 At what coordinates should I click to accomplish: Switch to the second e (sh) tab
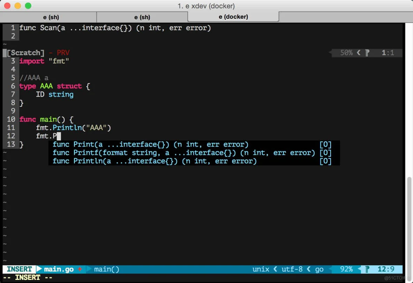[142, 17]
